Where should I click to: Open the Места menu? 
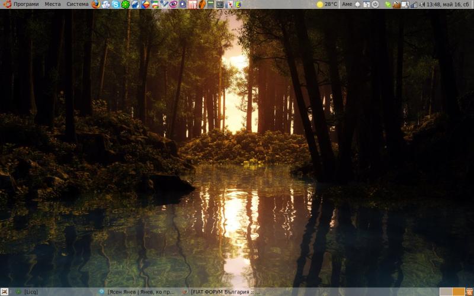[53, 4]
